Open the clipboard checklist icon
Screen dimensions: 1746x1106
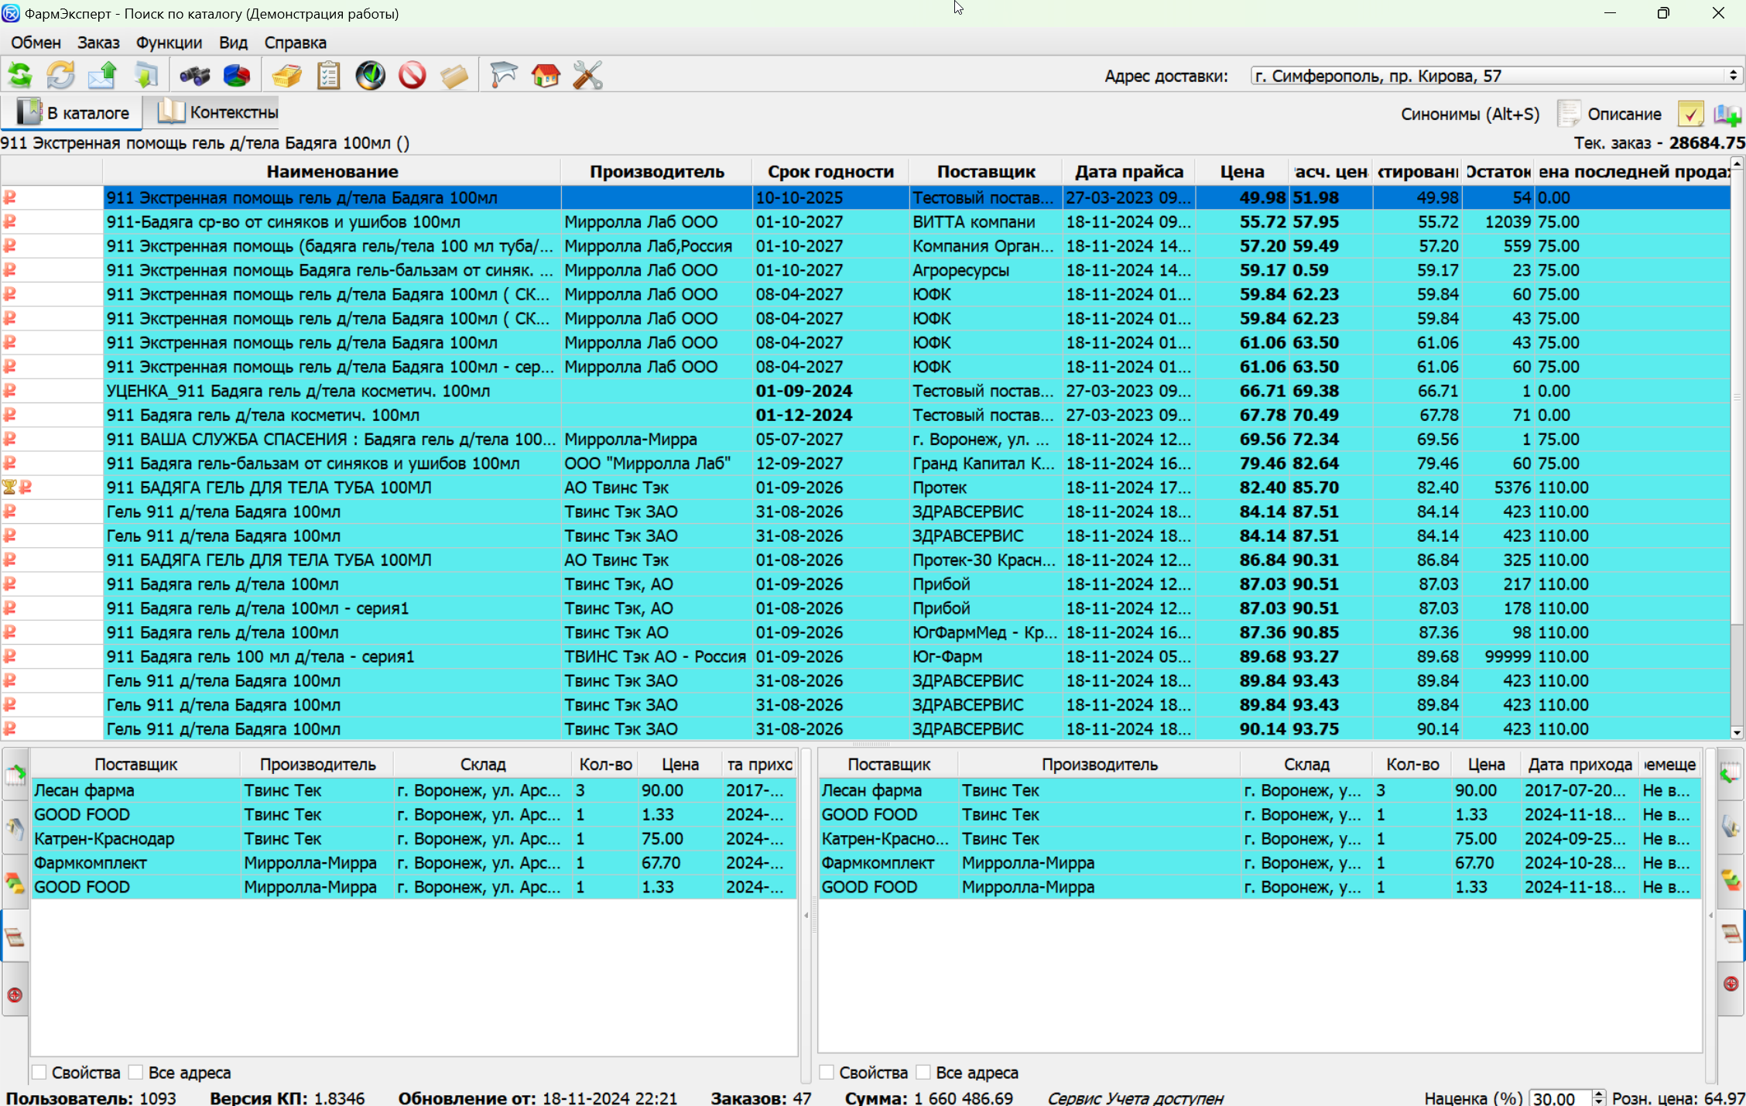coord(329,76)
